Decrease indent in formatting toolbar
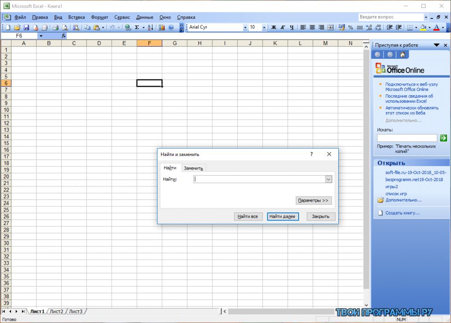This screenshot has height=323, width=451. [x=389, y=28]
